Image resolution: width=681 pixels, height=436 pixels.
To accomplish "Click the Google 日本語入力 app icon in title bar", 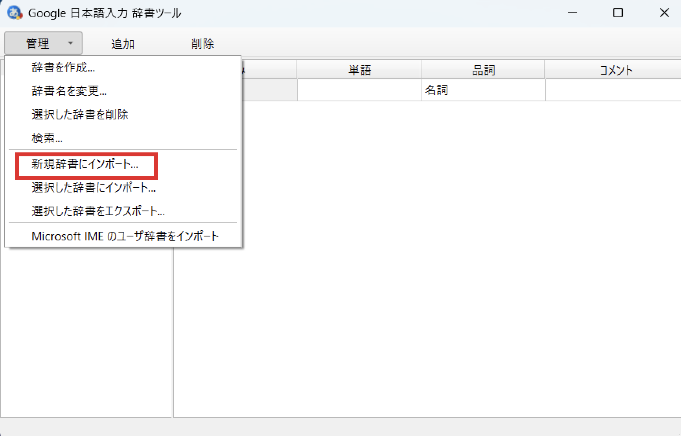I will click(x=15, y=13).
